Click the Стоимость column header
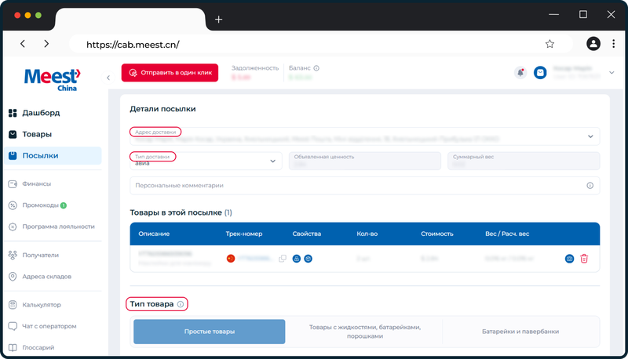This screenshot has width=628, height=359. pos(437,234)
